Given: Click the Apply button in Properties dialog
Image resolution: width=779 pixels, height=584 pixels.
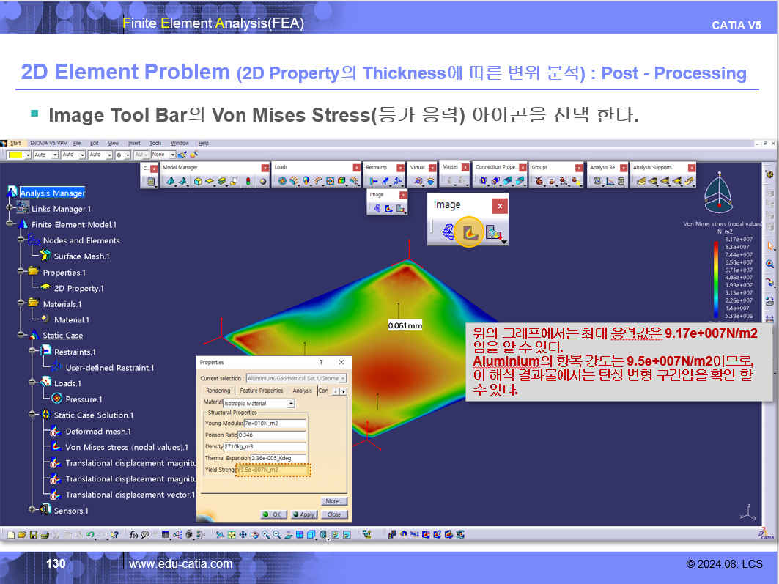Looking at the screenshot, I should tap(303, 514).
